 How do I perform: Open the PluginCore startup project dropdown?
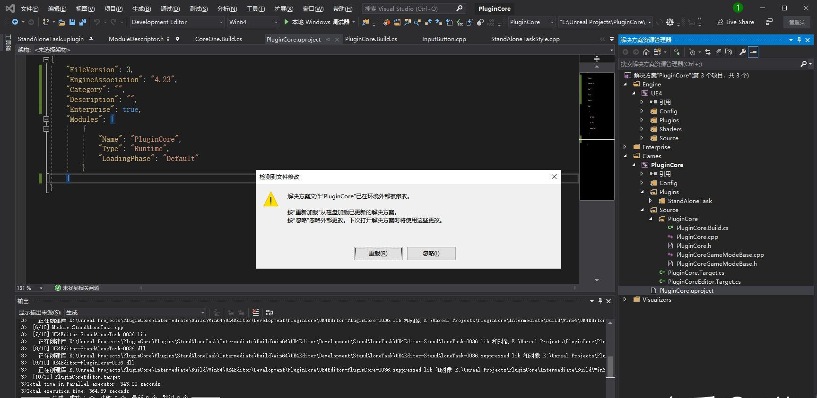(531, 22)
